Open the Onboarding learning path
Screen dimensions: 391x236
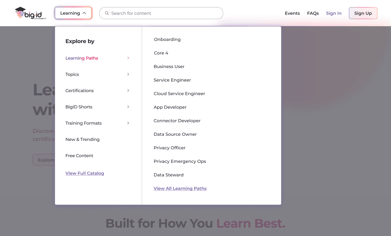167,39
